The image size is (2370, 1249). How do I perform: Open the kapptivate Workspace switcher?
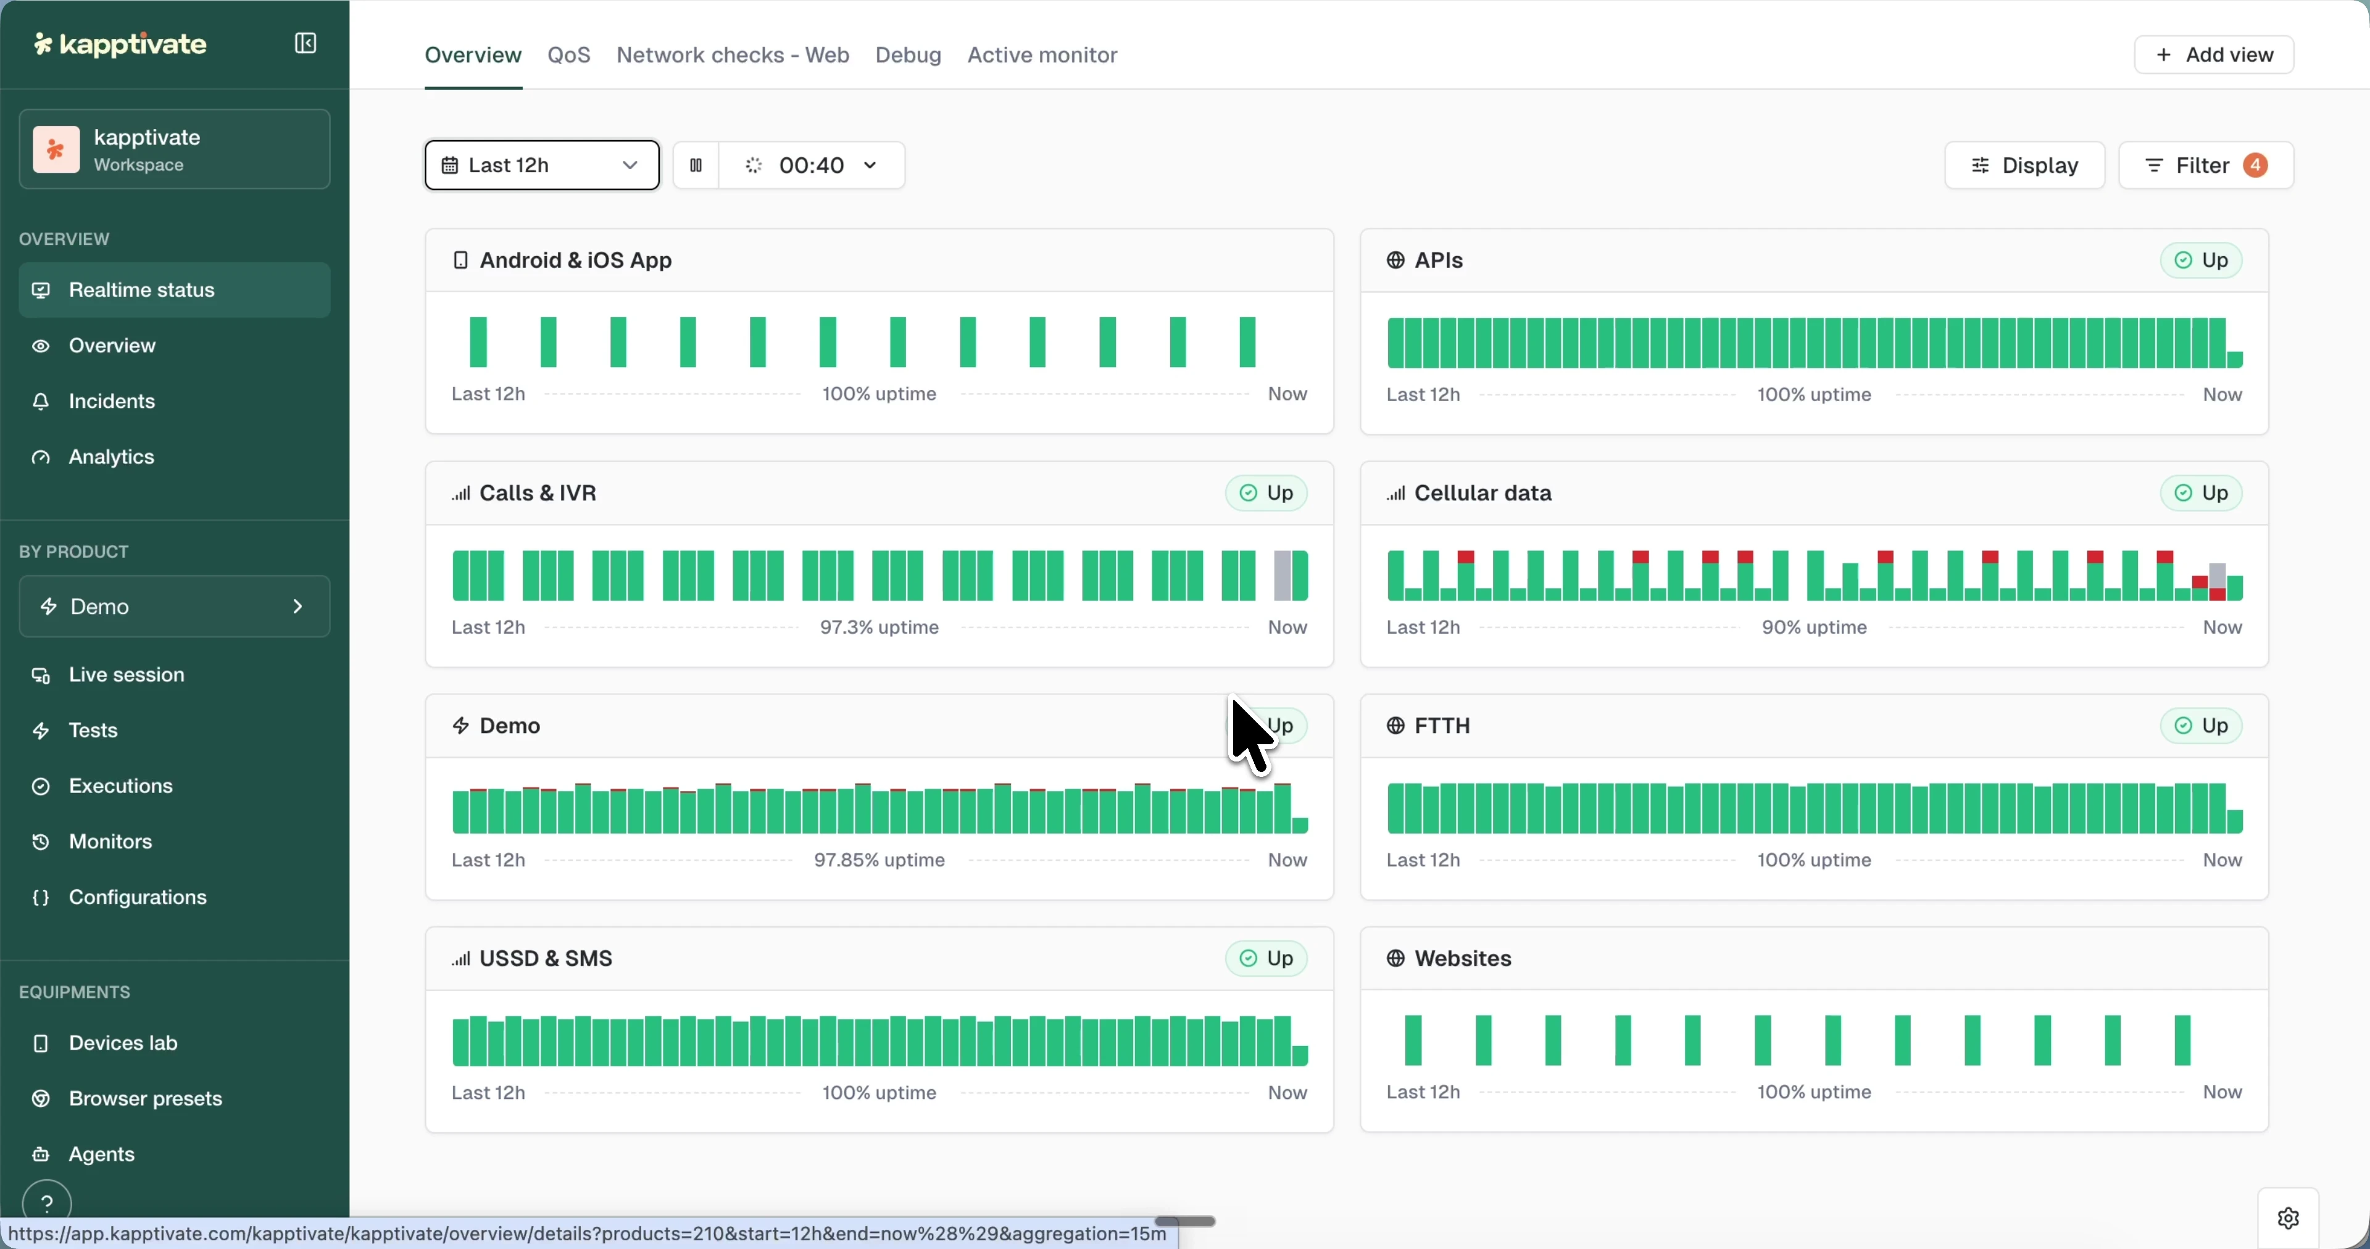pos(174,150)
